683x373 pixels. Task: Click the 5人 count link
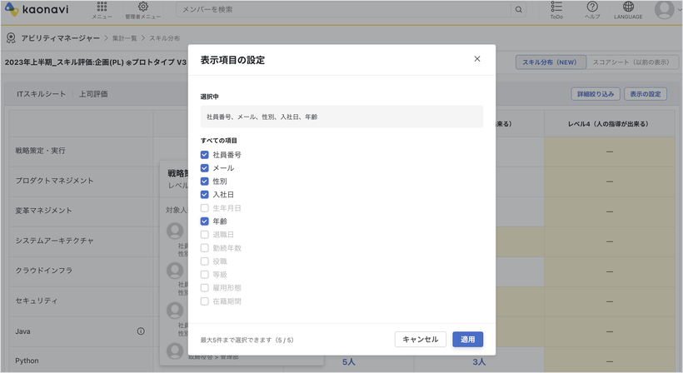tap(349, 362)
